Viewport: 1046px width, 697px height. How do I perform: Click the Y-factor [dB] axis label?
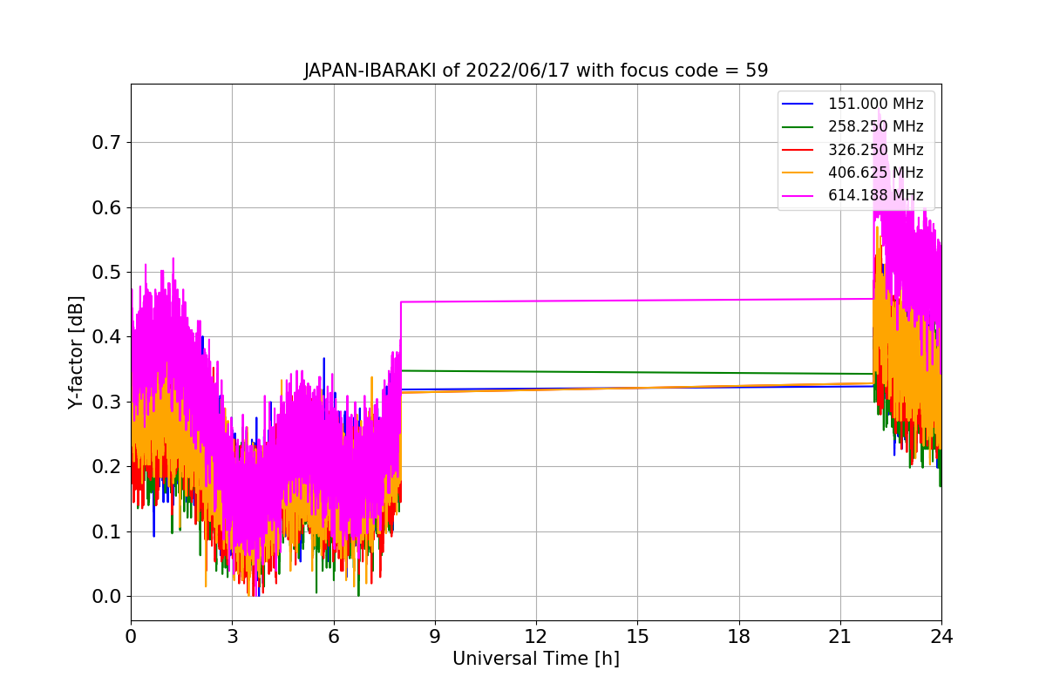pos(77,353)
